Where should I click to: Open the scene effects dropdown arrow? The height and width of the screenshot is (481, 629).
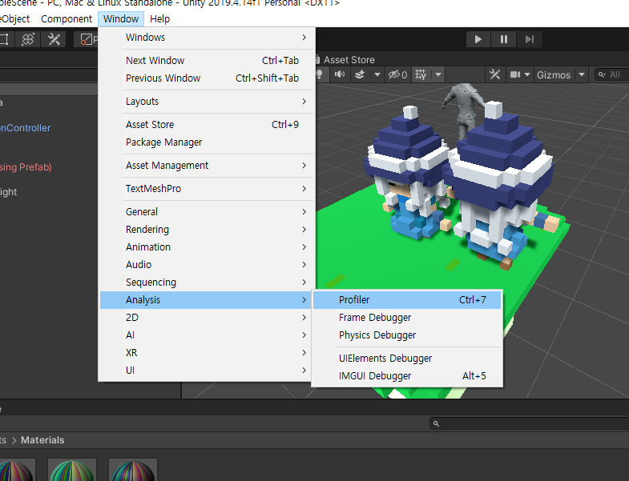[377, 74]
